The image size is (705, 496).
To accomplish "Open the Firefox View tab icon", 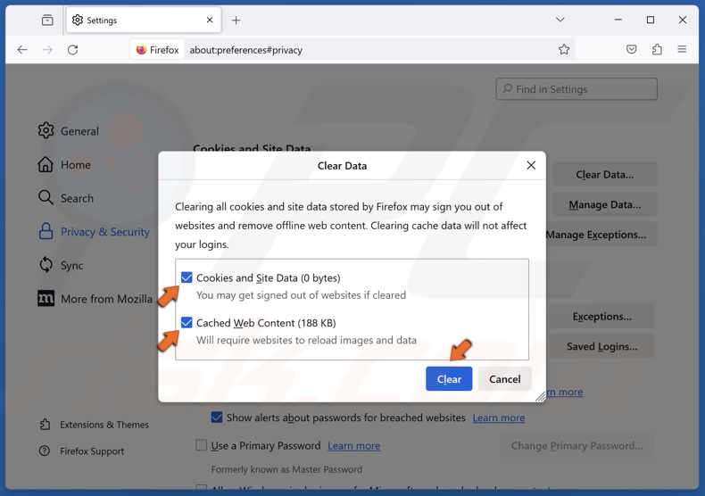I will (x=47, y=21).
